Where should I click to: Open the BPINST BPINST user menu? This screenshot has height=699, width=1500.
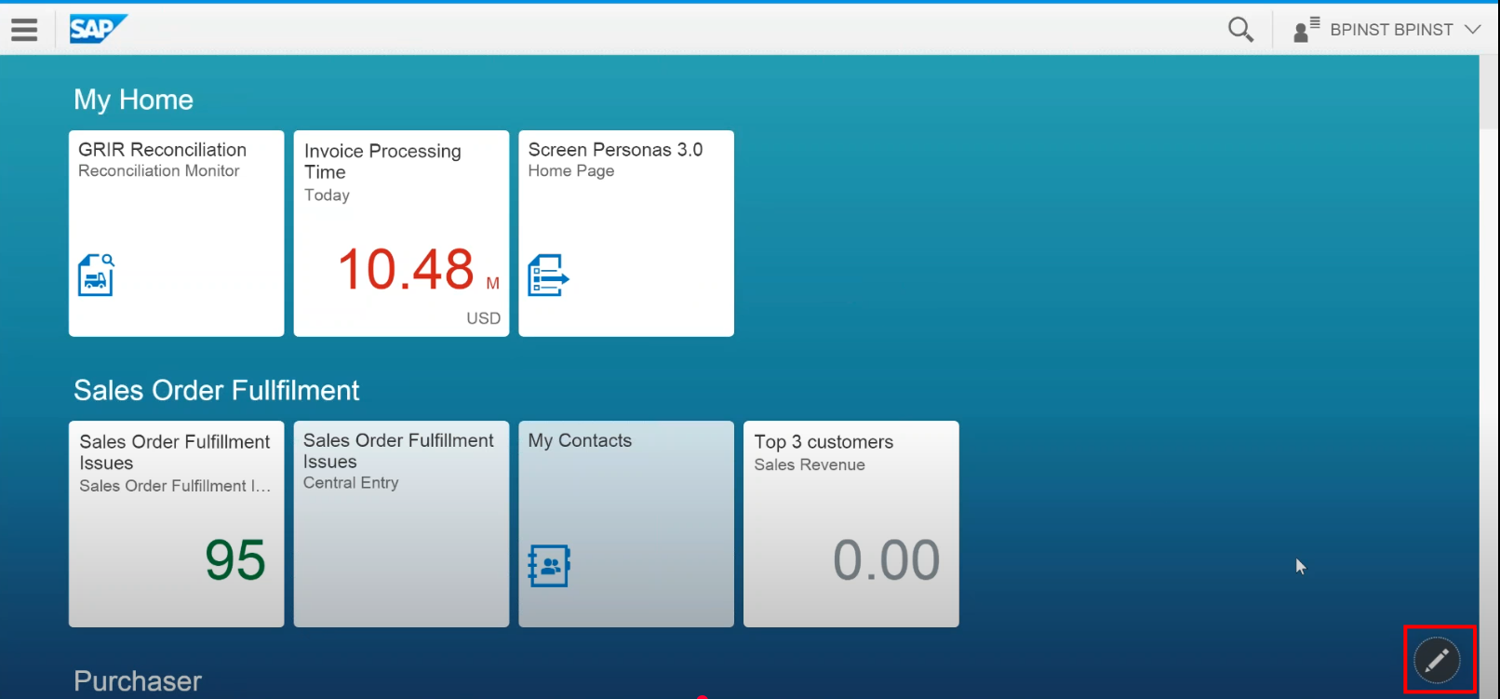point(1390,30)
